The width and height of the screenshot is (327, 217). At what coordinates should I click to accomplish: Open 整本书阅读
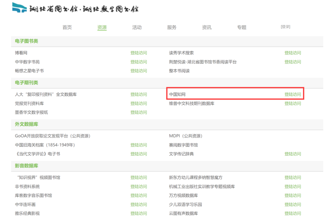click(x=179, y=71)
